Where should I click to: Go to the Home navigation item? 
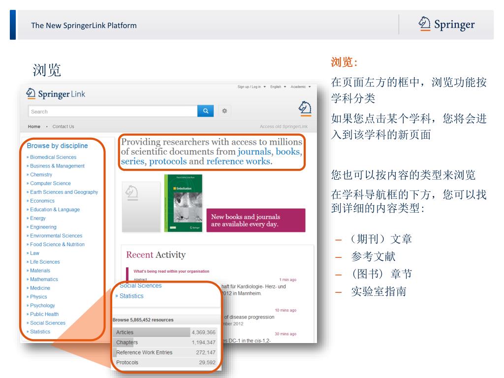[x=34, y=126]
